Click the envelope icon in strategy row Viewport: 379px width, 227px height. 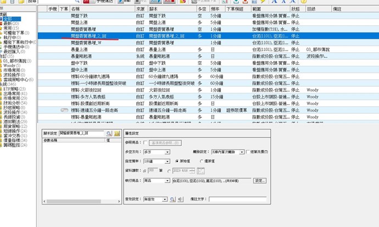[x=64, y=110]
